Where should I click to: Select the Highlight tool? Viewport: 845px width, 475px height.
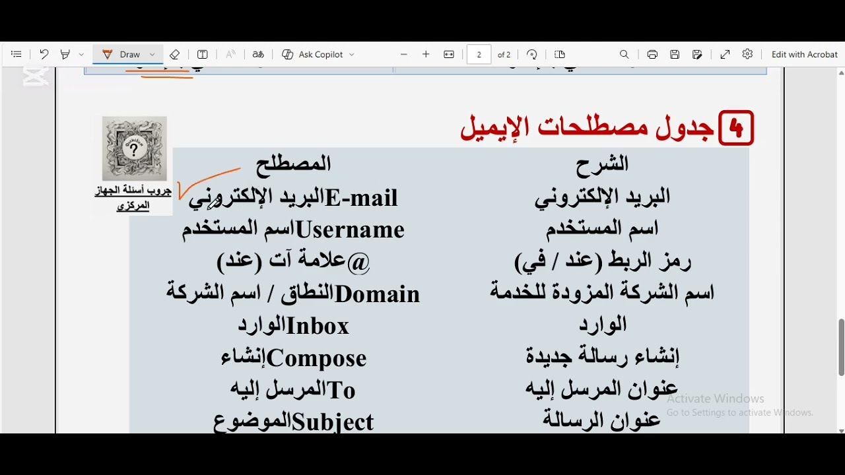(65, 55)
